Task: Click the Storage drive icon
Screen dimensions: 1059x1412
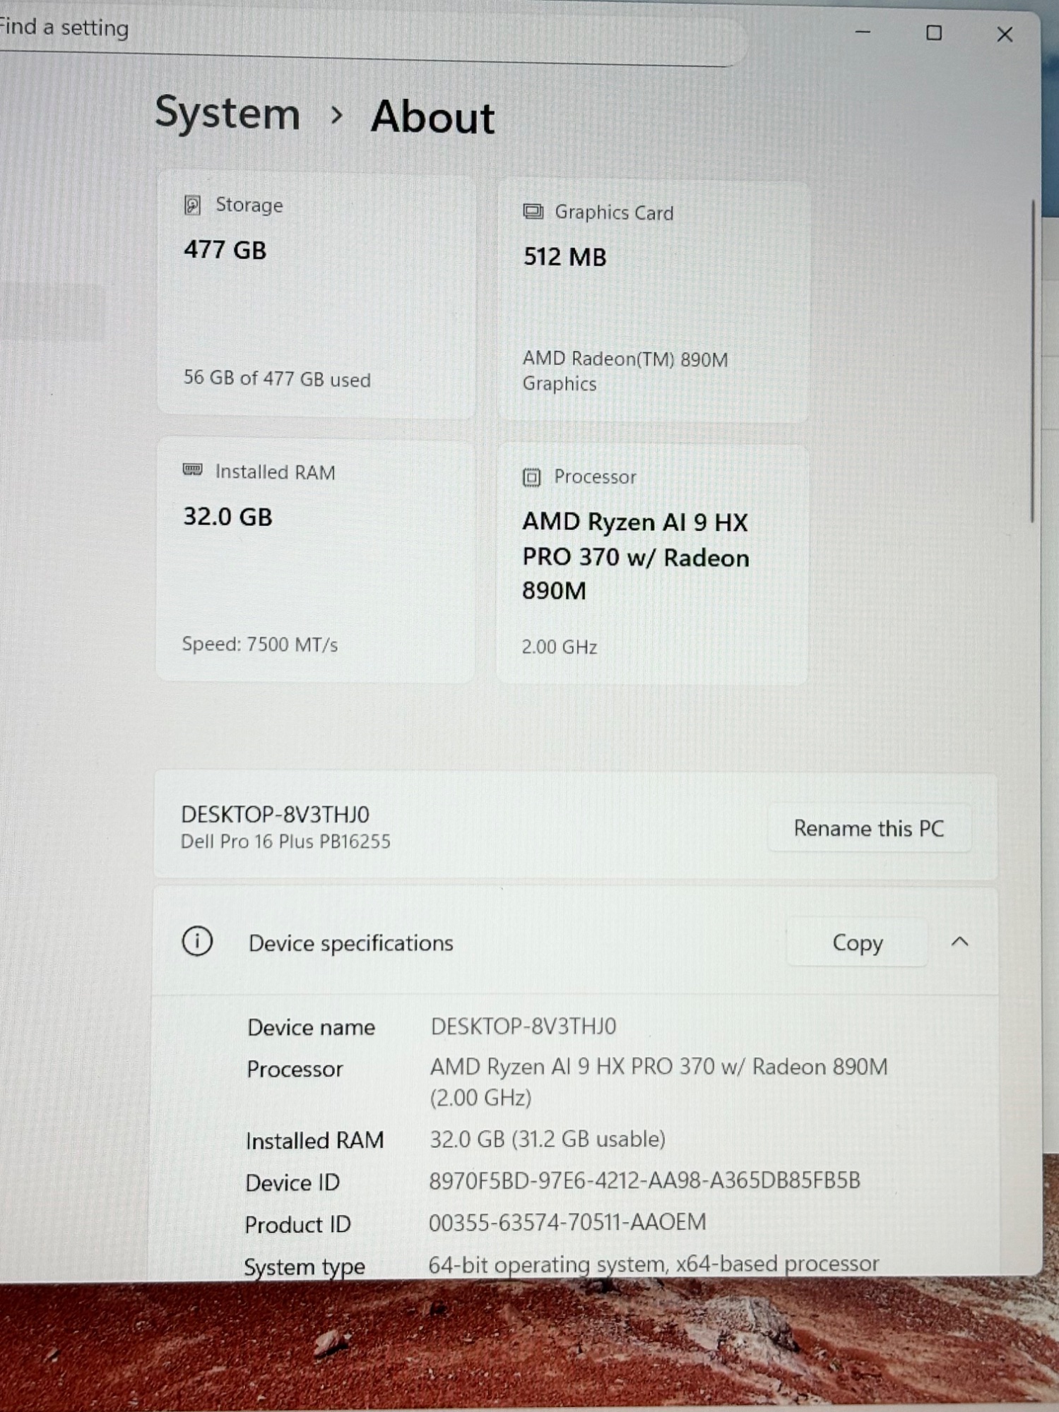Action: click(x=192, y=205)
